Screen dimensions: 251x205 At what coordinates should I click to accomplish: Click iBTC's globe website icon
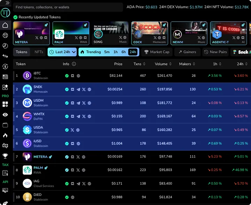pyautogui.click(x=78, y=76)
